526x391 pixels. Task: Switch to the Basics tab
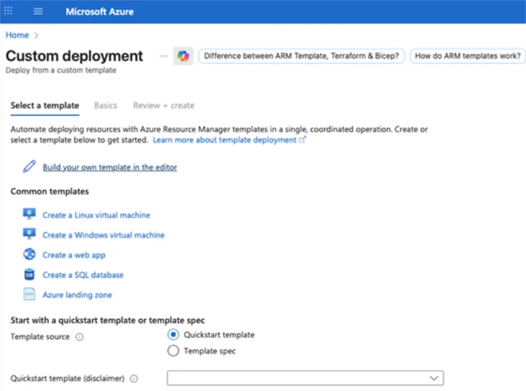(x=105, y=106)
